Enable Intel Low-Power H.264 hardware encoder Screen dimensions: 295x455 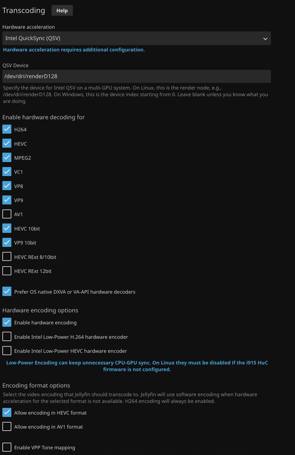pyautogui.click(x=7, y=337)
